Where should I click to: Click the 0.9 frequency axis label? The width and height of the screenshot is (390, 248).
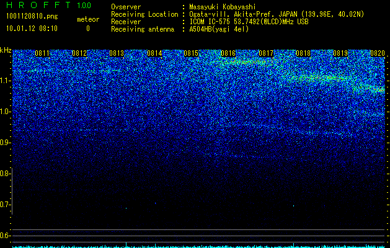click(x=4, y=143)
